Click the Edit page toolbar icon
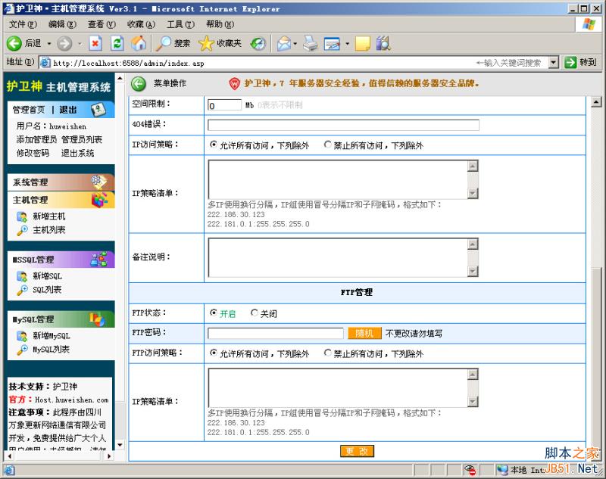606x479 pixels. 332,44
